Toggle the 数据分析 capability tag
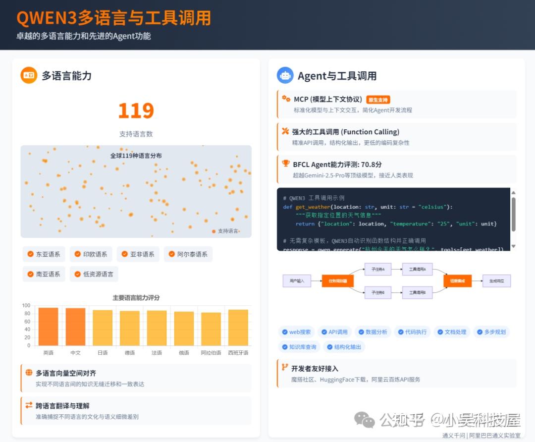The image size is (535, 442). (373, 332)
